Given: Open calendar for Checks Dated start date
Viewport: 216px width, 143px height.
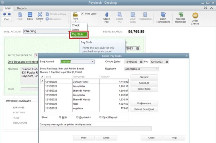Looking at the screenshot, I should coord(141,62).
